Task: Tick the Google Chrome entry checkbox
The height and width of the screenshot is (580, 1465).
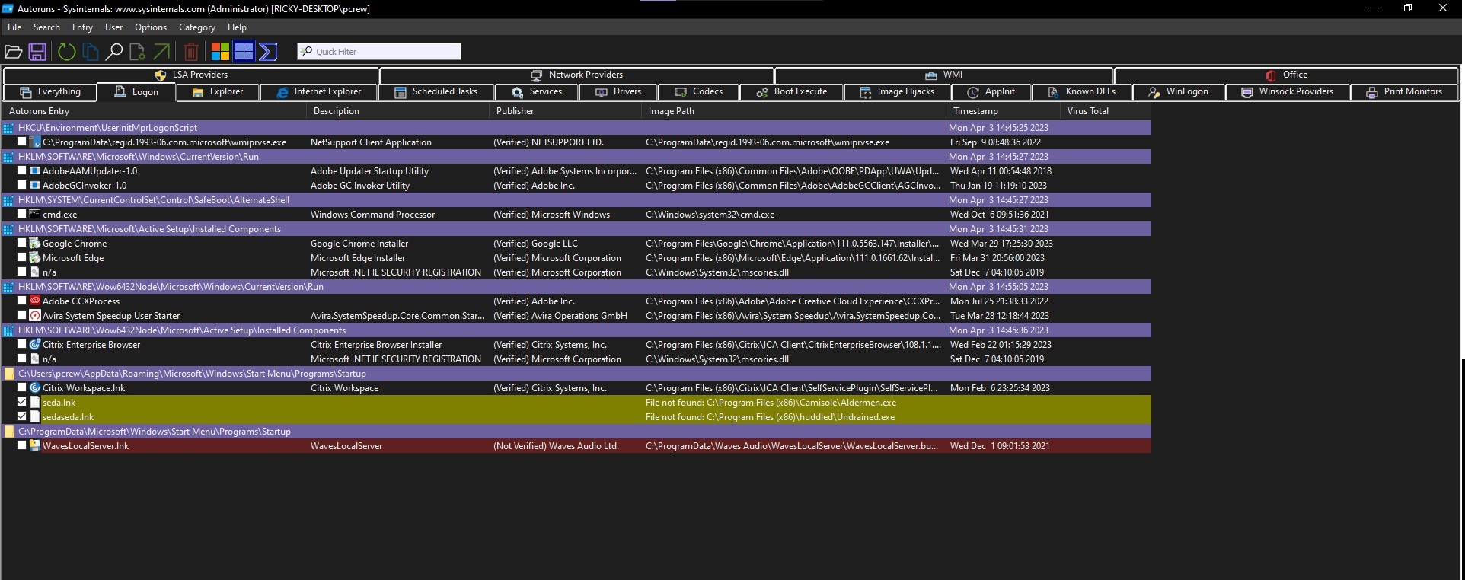Action: pos(22,243)
